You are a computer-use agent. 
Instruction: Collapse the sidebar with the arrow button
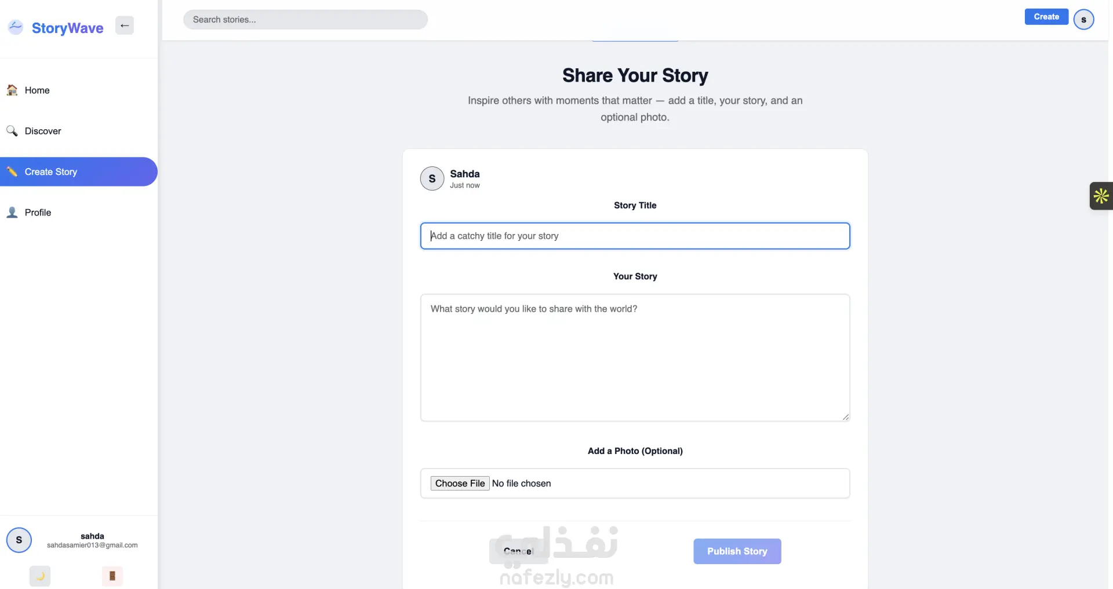coord(125,25)
